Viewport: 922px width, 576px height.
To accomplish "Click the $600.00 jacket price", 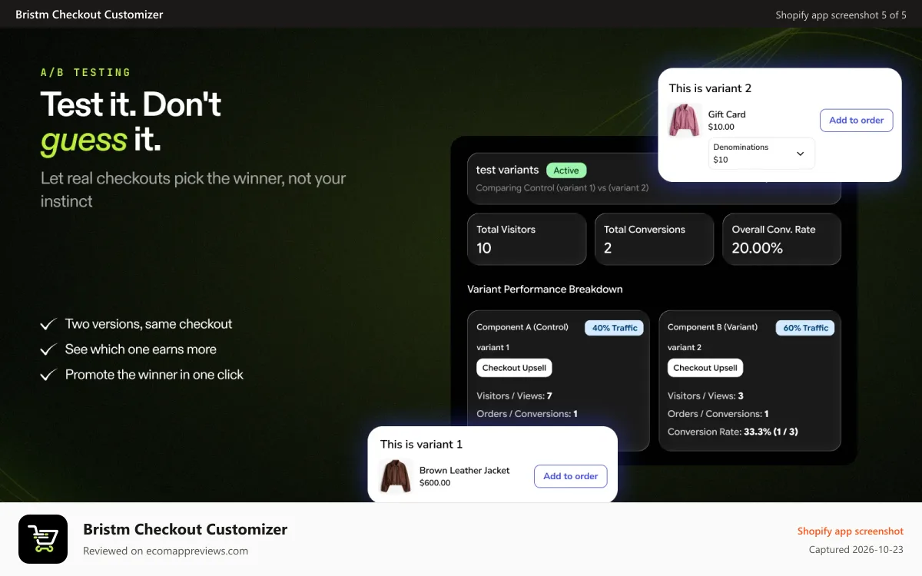I will (x=435, y=483).
